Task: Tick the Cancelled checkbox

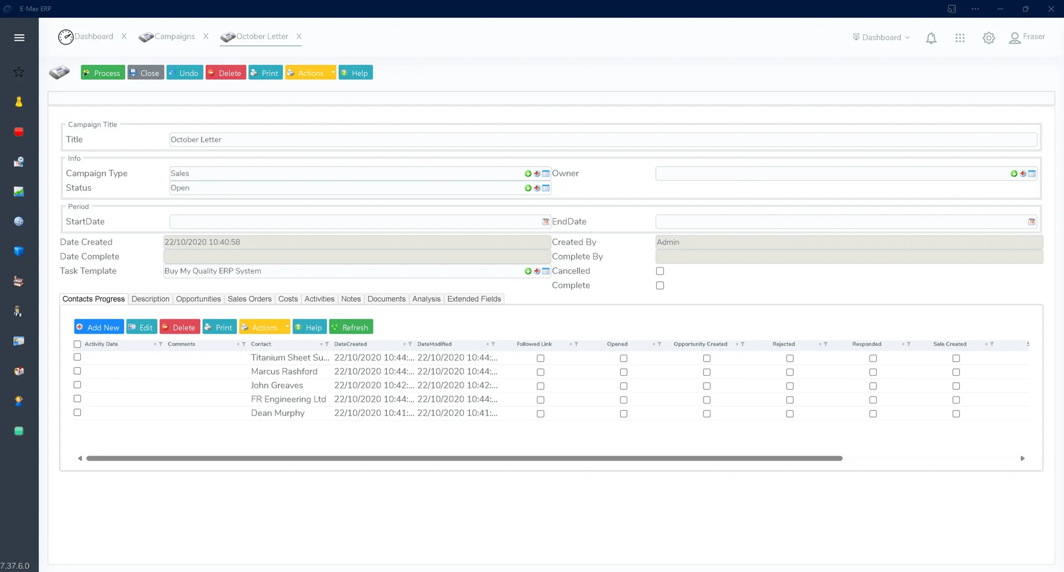Action: click(660, 271)
